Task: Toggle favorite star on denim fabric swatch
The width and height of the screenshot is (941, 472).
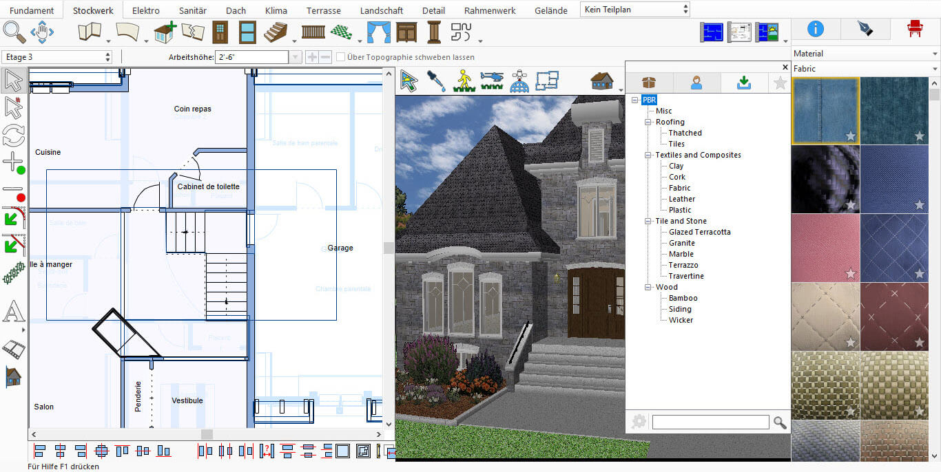Action: 851,136
